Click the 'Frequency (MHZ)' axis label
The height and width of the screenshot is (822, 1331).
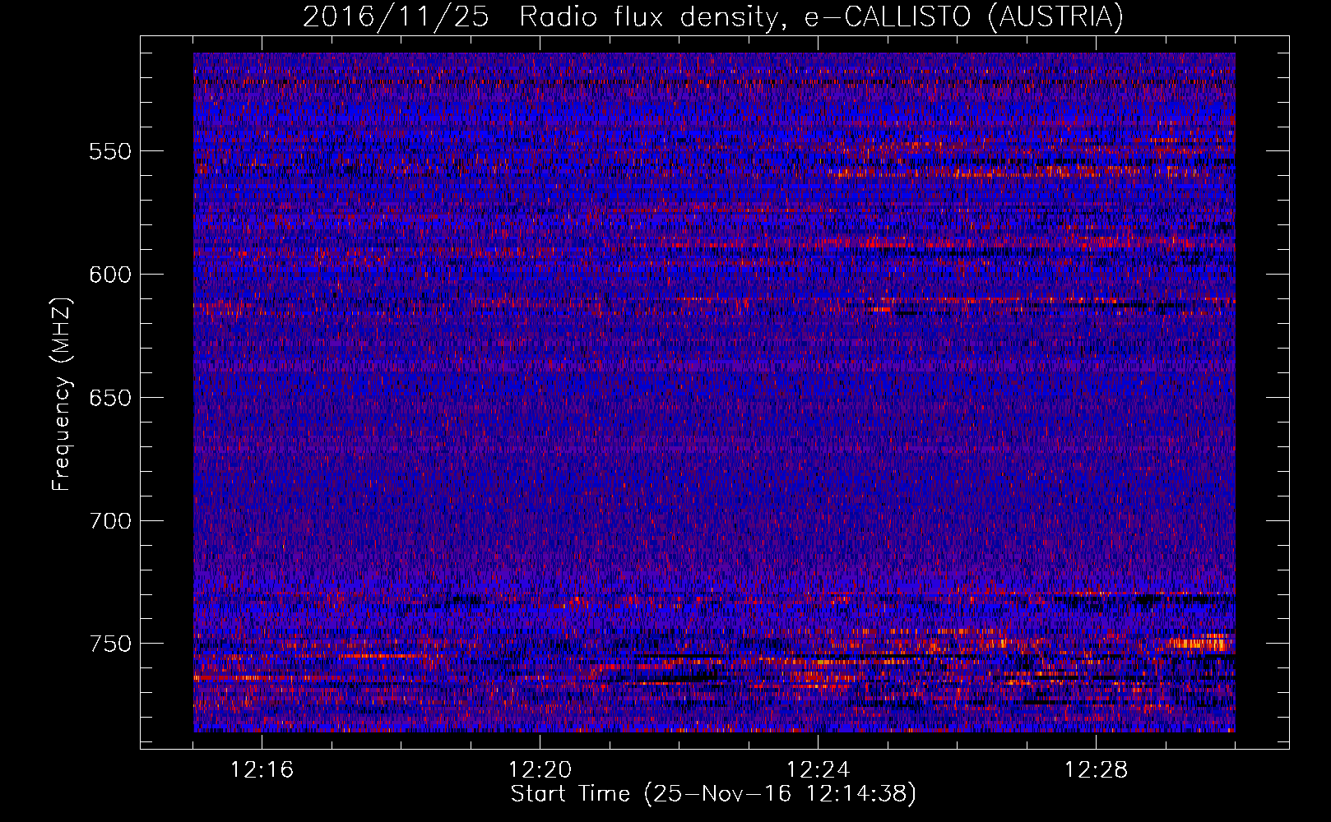coord(62,395)
